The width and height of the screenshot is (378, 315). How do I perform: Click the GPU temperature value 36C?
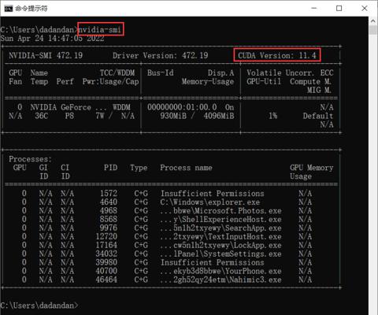pos(42,116)
